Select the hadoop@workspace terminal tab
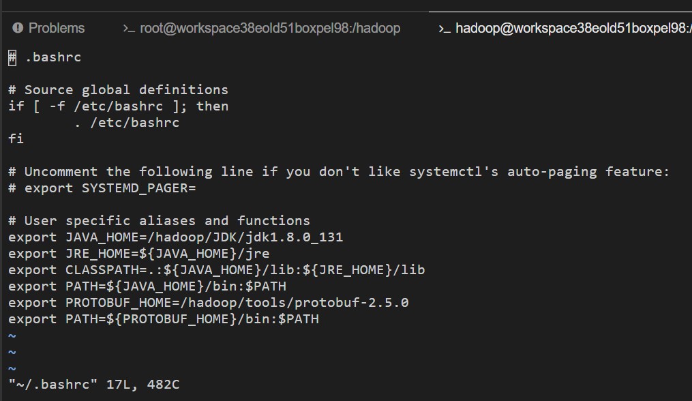Image resolution: width=692 pixels, height=401 pixels. pos(565,28)
